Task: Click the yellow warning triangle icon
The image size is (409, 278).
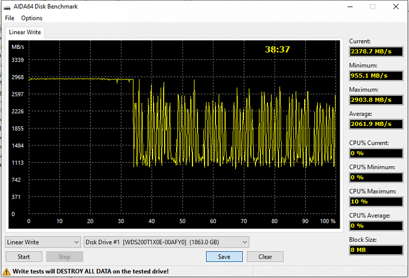Action: (6, 272)
